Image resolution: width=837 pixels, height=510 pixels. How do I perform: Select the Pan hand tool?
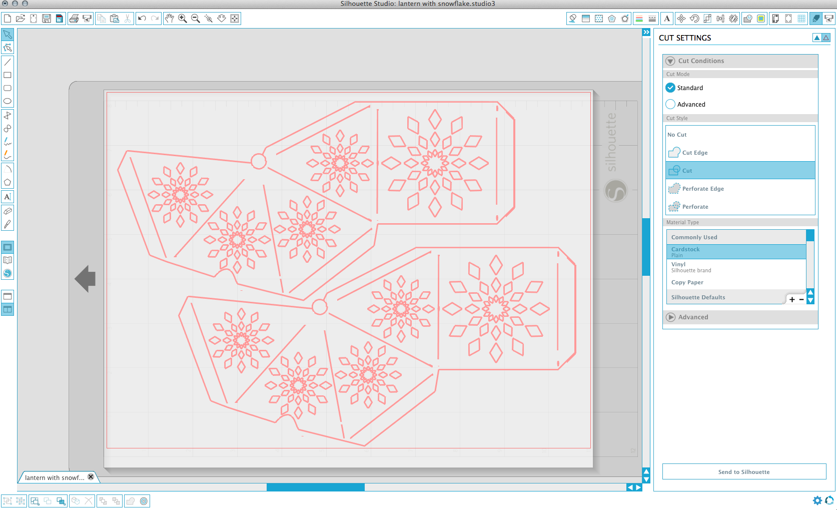(x=170, y=19)
